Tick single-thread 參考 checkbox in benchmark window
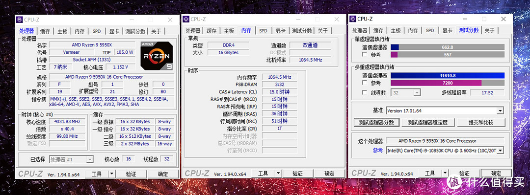Viewport: 530px width, 195px height. coord(364,55)
